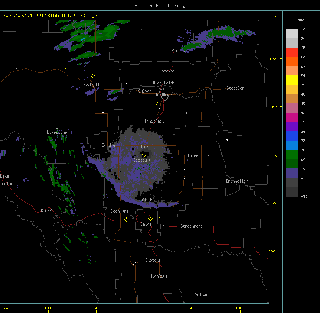Click the Stettler city label
This screenshot has height=313, width=320.
point(235,88)
